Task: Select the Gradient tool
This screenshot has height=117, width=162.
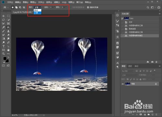Action: tap(4, 39)
